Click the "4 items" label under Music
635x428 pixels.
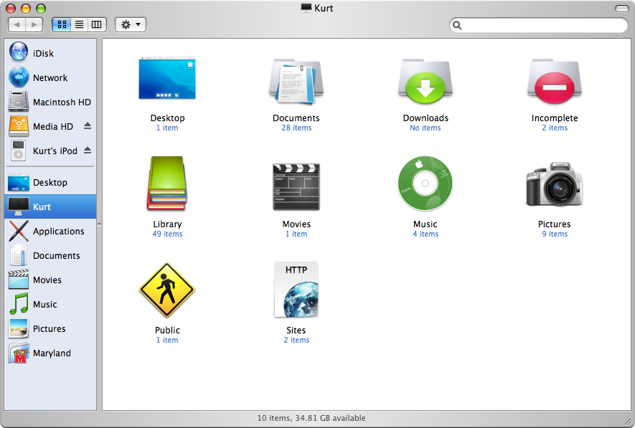425,234
